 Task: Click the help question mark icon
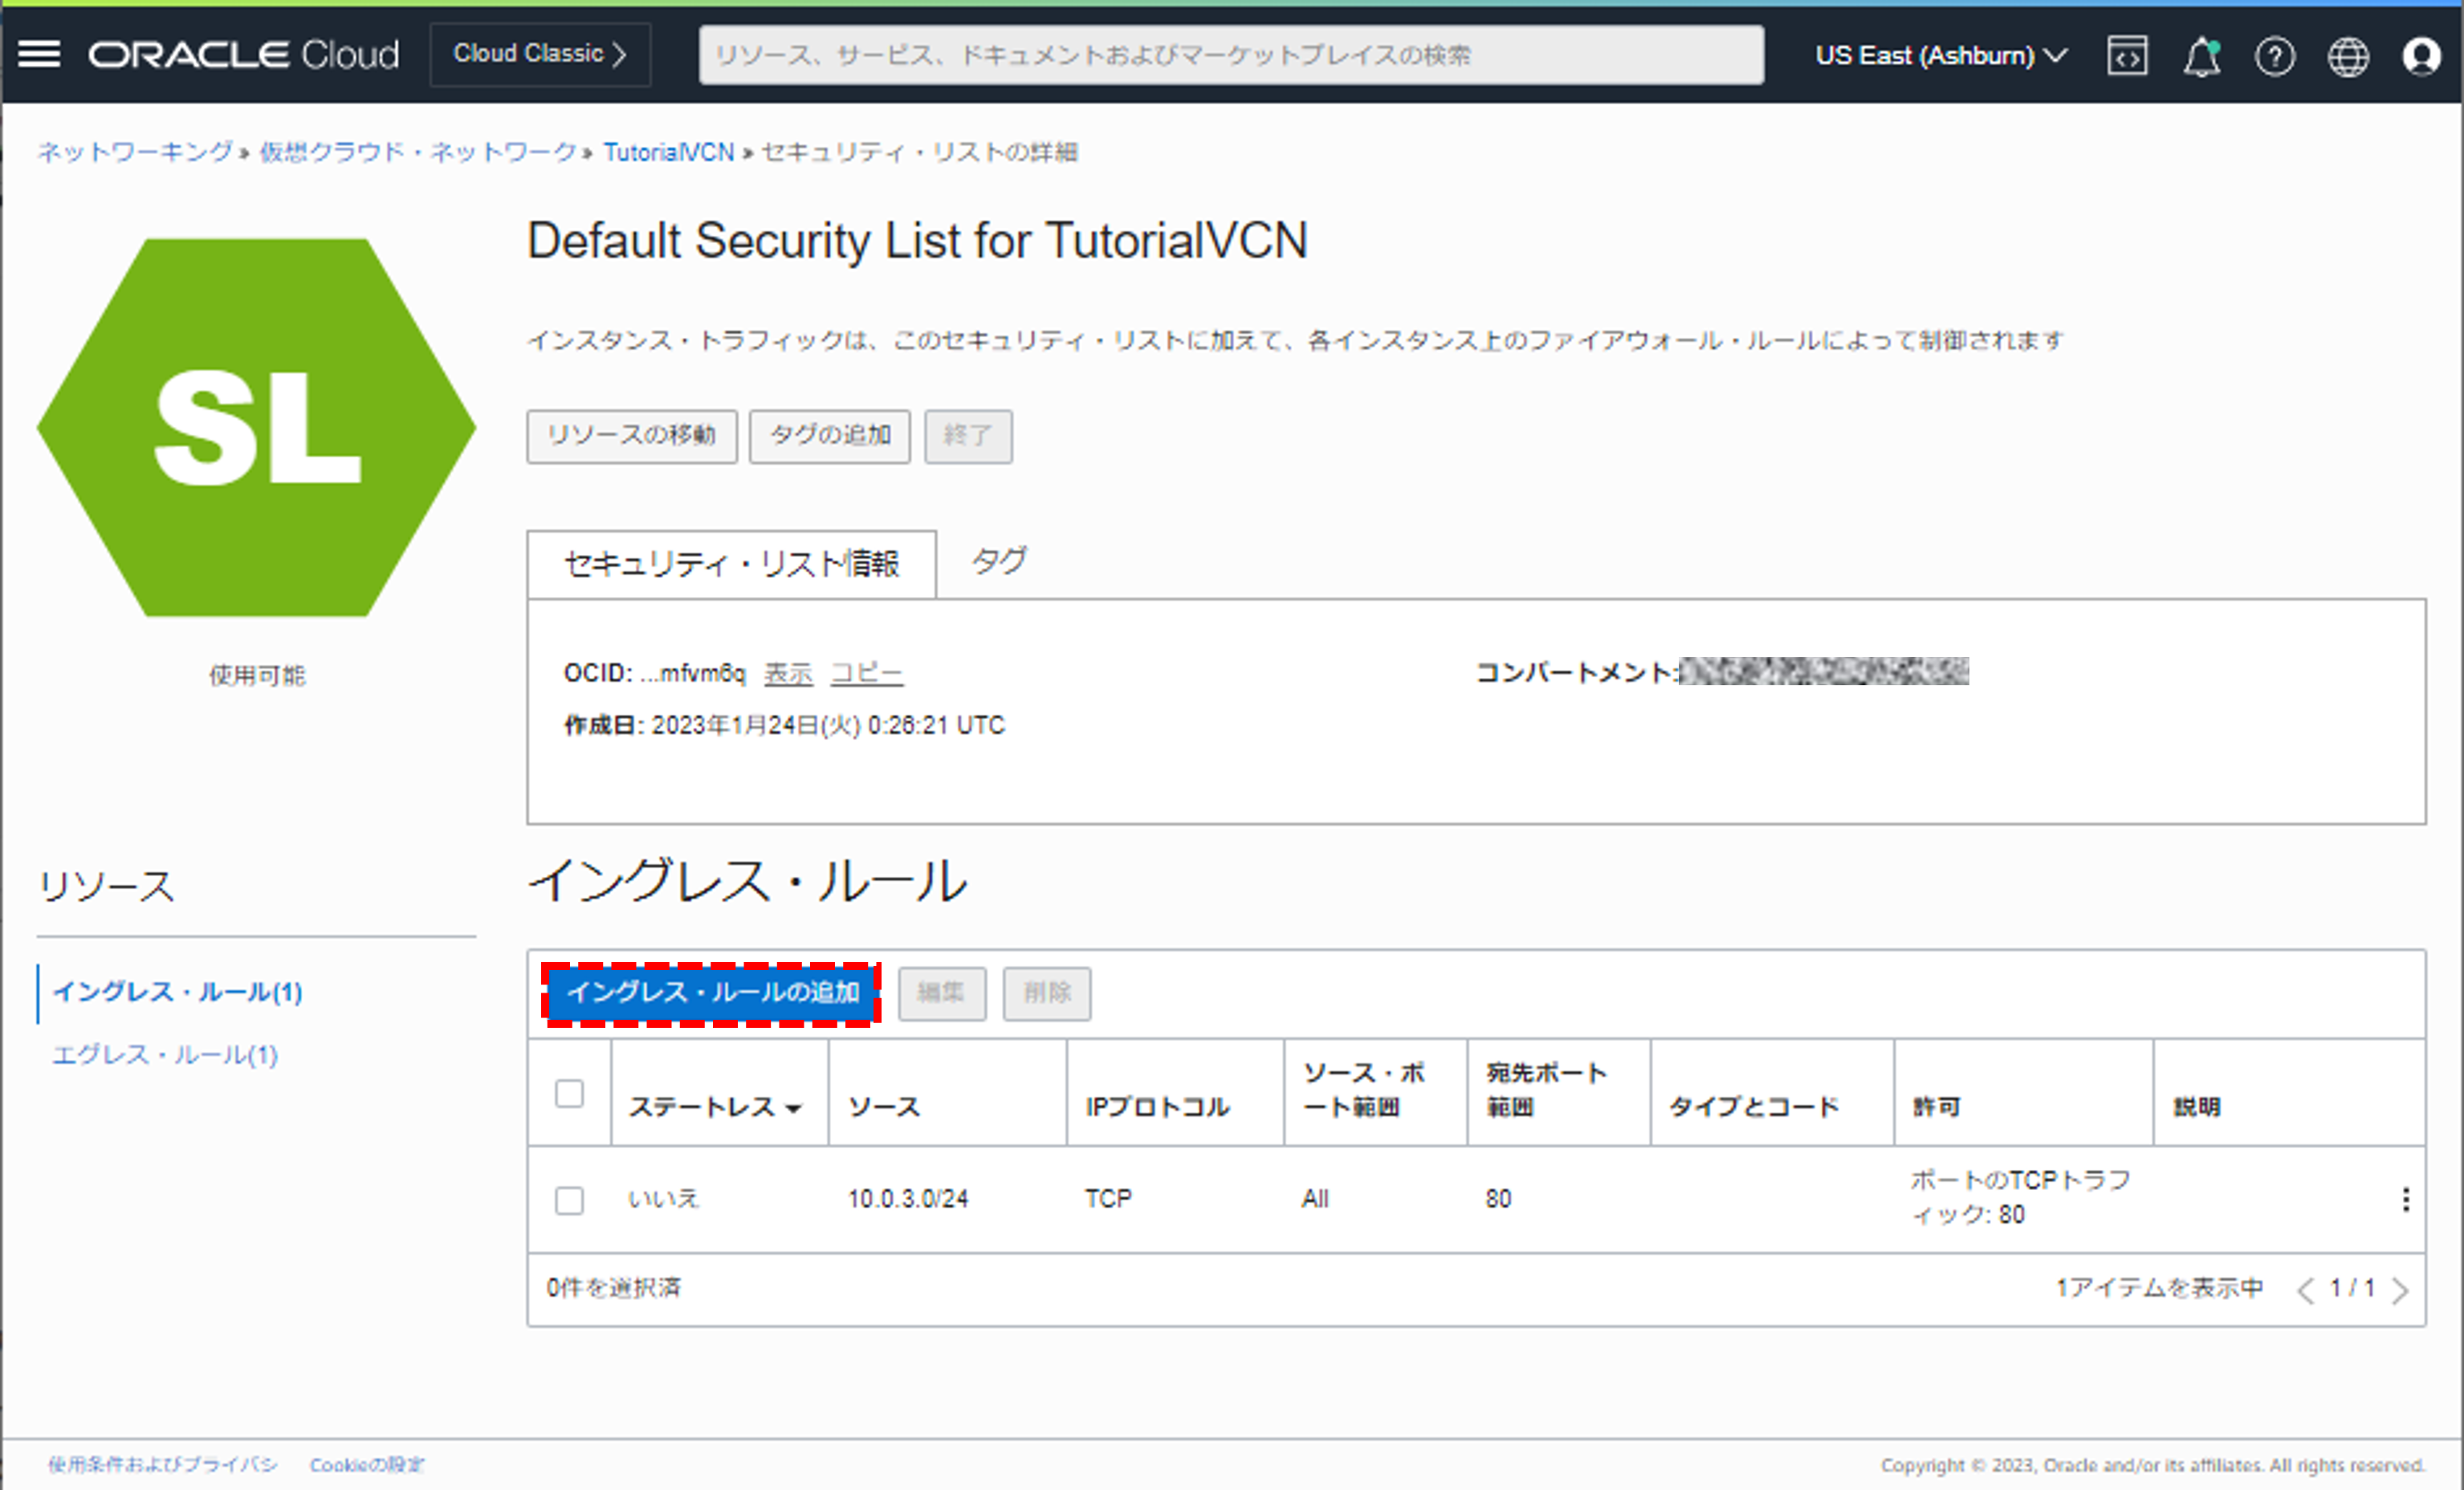click(x=2275, y=55)
